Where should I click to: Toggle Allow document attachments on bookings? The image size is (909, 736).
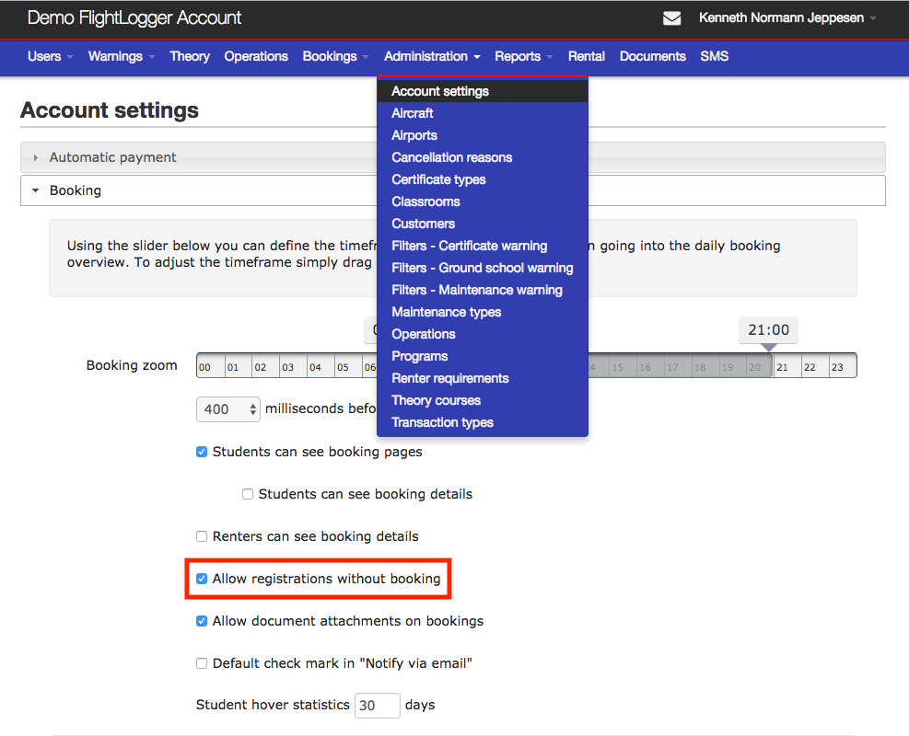202,621
